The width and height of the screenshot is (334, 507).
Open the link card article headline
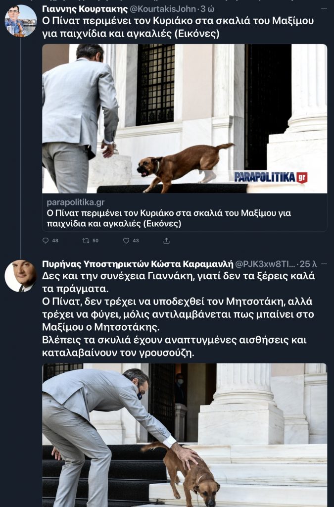[x=169, y=218]
